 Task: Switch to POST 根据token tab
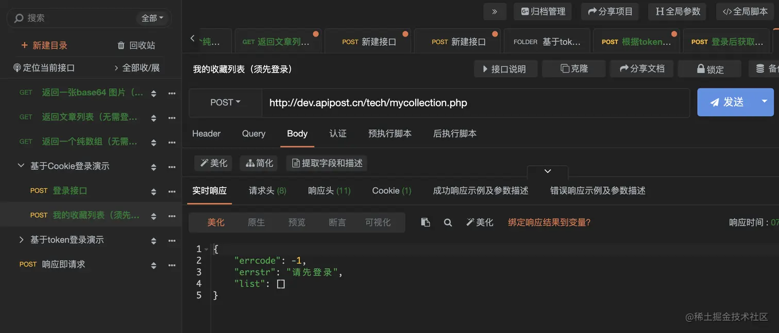pyautogui.click(x=637, y=42)
